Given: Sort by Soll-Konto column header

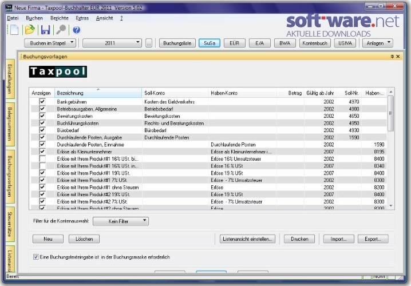Looking at the screenshot, I should 175,93.
